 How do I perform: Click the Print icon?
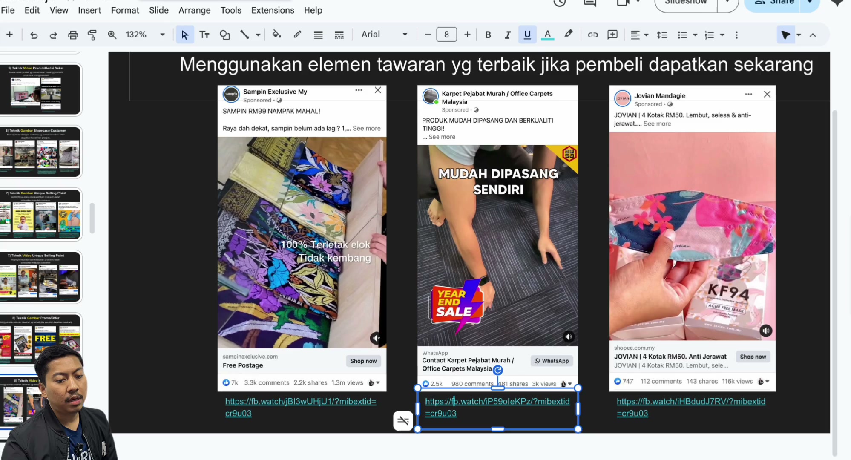coord(73,35)
